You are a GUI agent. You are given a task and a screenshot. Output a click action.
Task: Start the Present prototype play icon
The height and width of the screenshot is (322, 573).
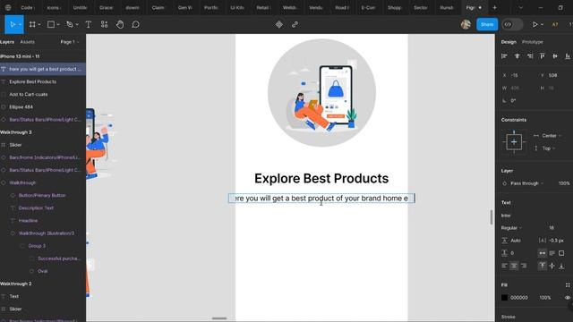535,24
